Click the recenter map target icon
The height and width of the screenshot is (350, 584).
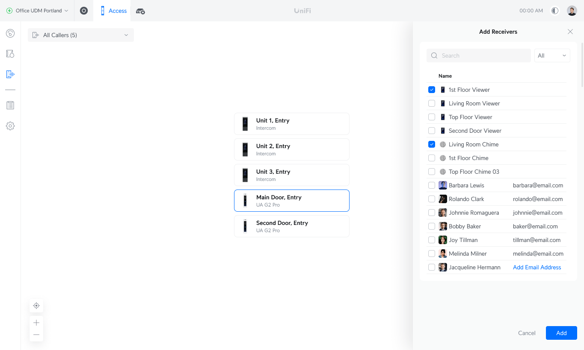pos(36,306)
